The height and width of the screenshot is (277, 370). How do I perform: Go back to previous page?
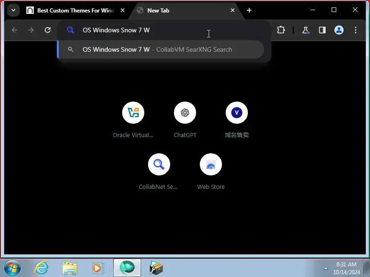(x=14, y=30)
